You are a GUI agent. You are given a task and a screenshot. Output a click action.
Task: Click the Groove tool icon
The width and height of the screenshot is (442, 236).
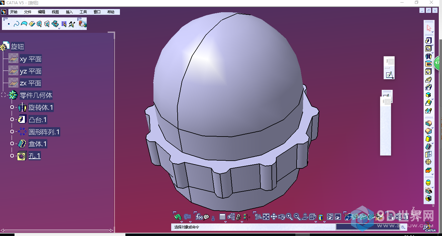tap(428, 64)
